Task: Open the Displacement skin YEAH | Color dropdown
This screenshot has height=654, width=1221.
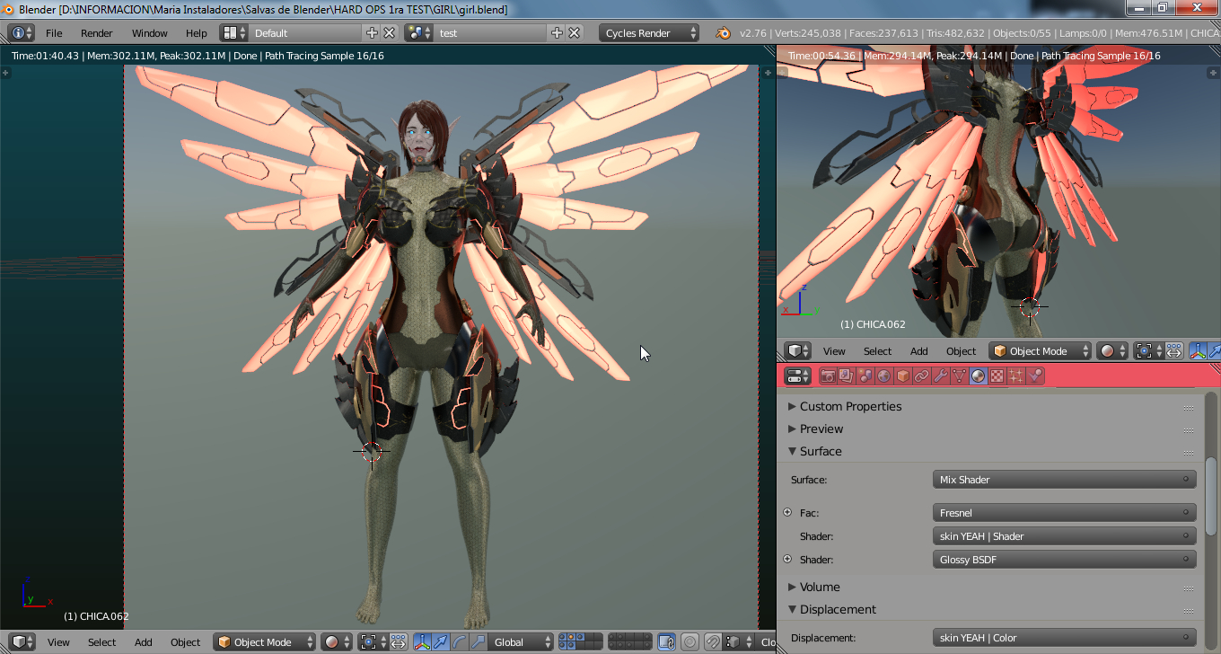Action: tap(1065, 638)
